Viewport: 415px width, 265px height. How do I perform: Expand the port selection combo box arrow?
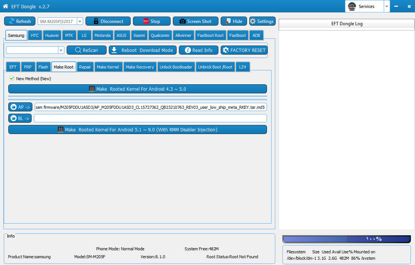61,50
